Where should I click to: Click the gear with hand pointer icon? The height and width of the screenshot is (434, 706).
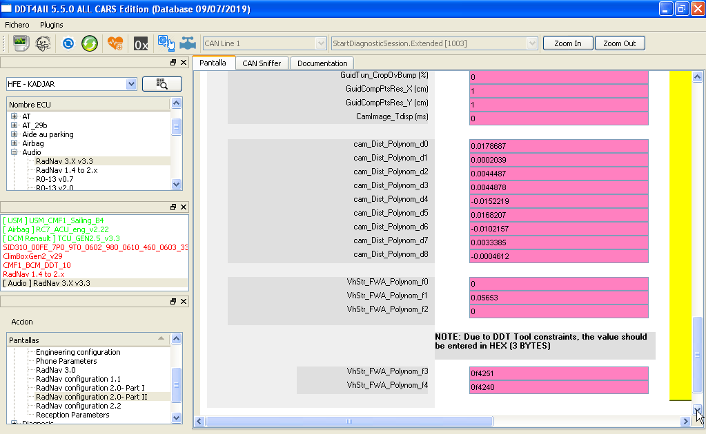(166, 43)
